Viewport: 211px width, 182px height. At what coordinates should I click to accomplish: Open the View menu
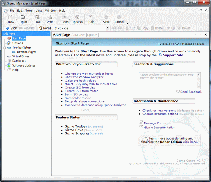point(39,11)
